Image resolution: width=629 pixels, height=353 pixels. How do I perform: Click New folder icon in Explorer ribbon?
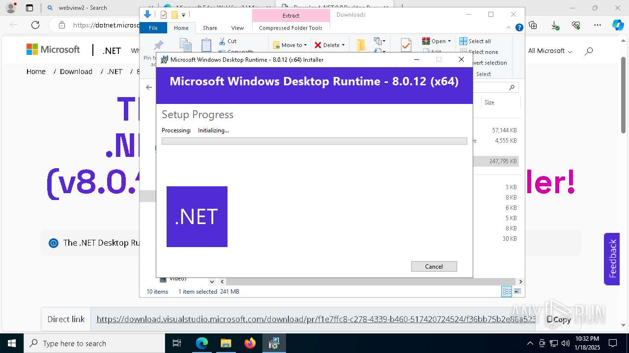coord(361,45)
